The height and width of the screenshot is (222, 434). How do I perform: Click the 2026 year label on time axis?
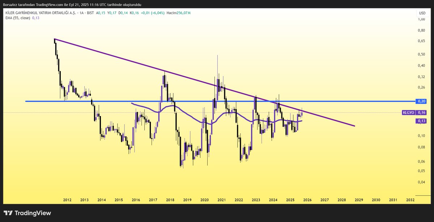(x=307, y=200)
